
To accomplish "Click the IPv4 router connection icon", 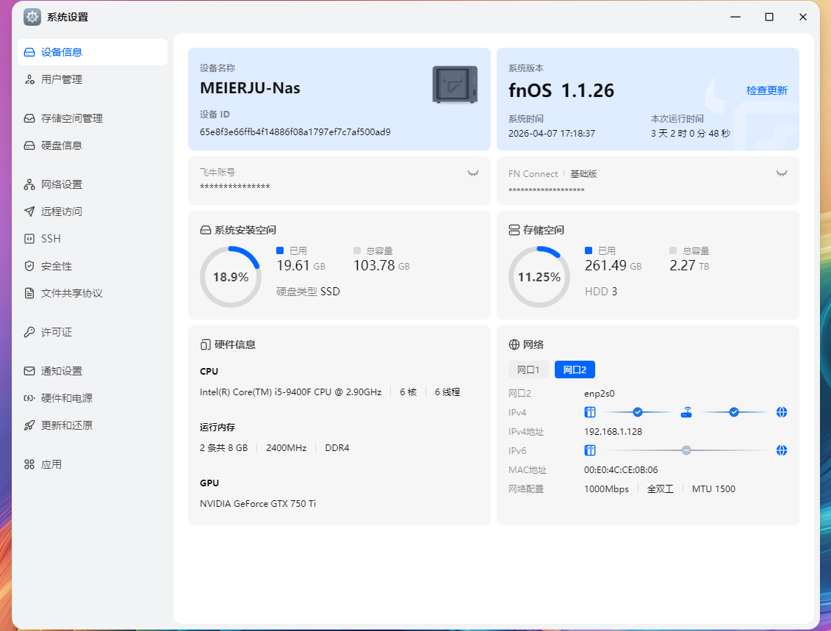I will pyautogui.click(x=686, y=412).
